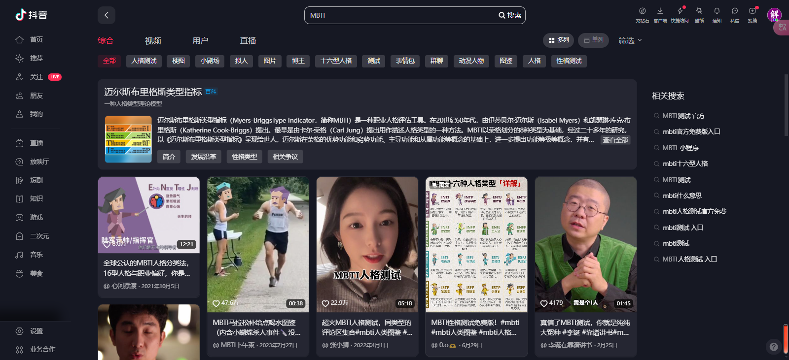
Task: Select the 全部 filter tag
Action: (109, 61)
